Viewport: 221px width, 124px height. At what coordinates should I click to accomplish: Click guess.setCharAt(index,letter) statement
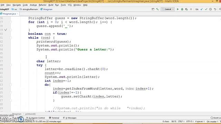92,96
